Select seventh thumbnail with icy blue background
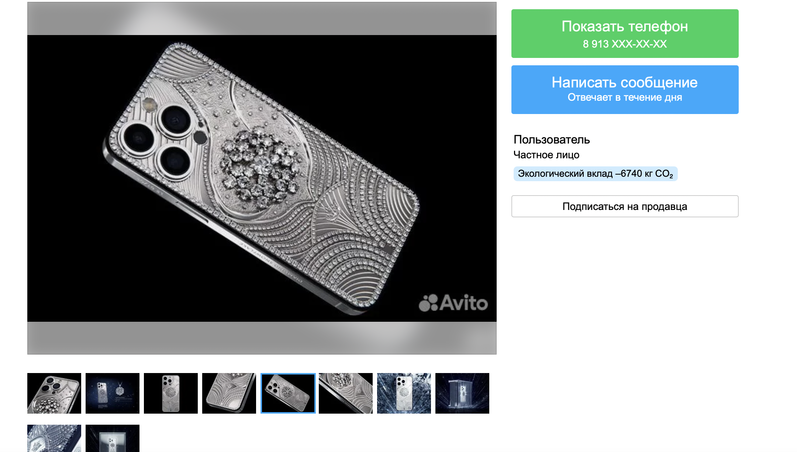Viewport: 797px width, 452px height. point(404,393)
